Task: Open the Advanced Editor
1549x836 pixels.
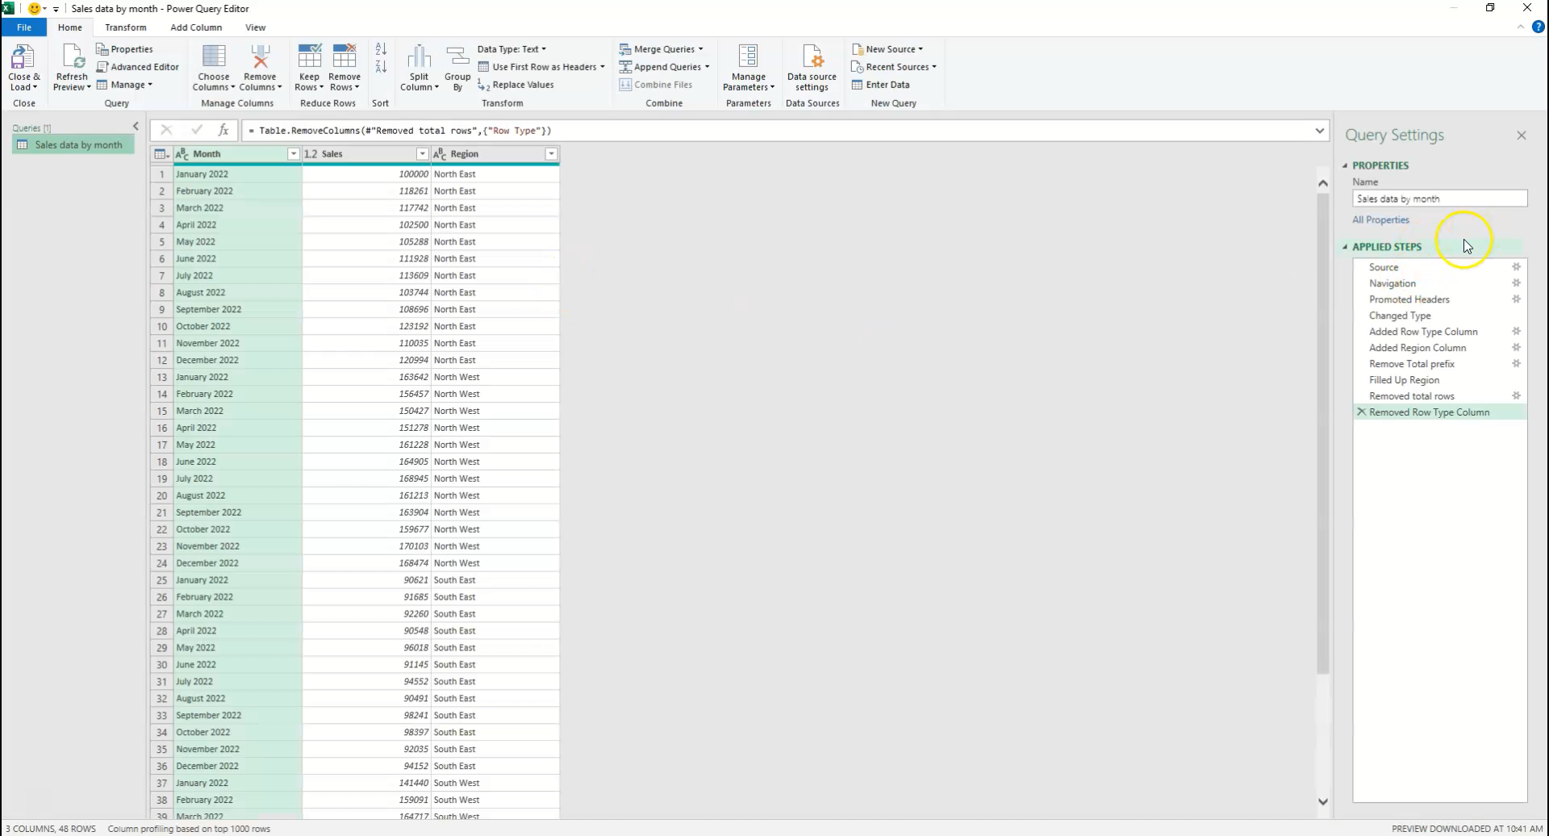Action: coord(137,66)
